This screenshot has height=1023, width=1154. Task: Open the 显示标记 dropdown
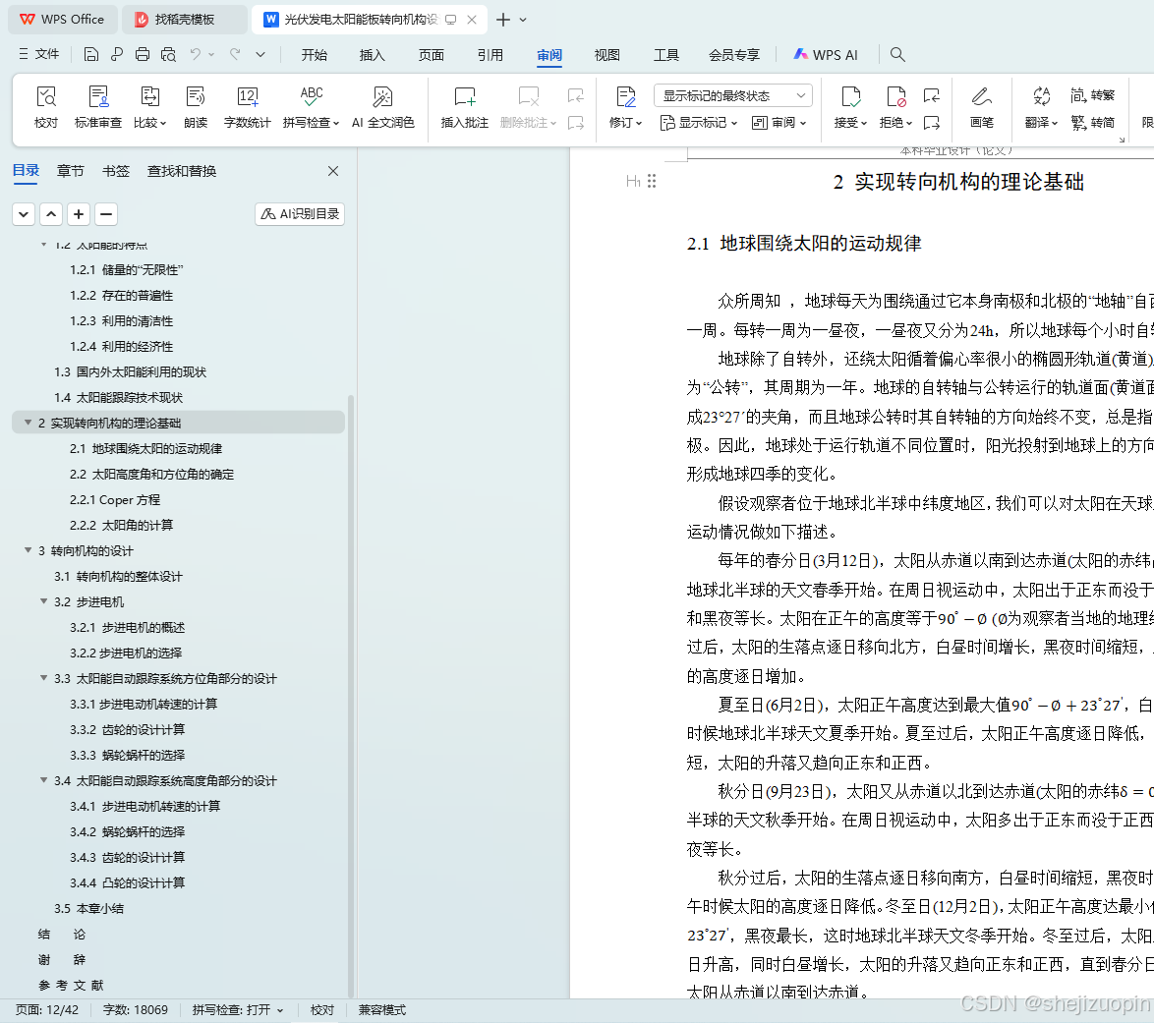pyautogui.click(x=699, y=122)
